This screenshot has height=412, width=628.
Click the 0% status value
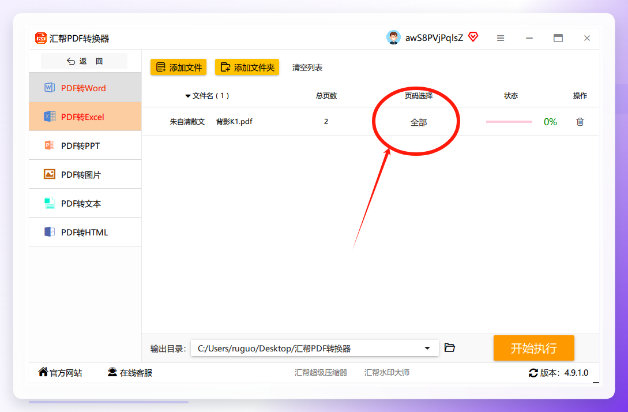(x=550, y=122)
